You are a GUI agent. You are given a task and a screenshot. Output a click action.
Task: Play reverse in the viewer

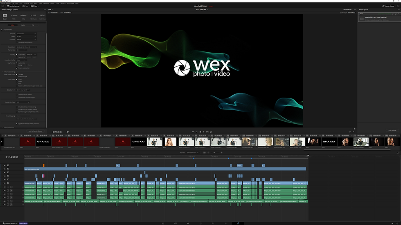coord(197,132)
